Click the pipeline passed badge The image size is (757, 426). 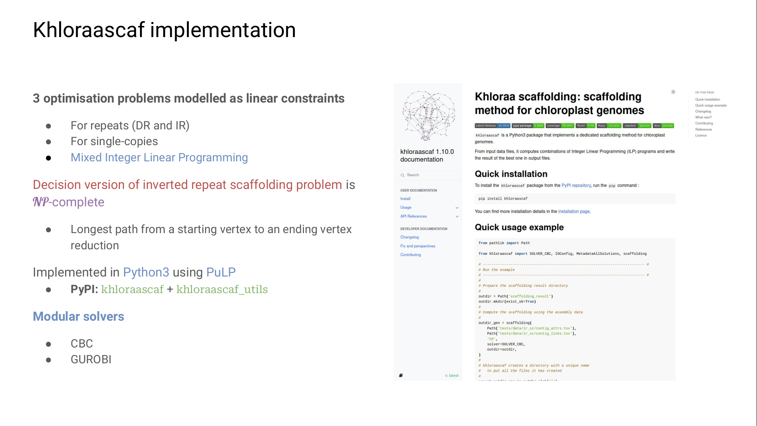pyautogui.click(x=637, y=126)
